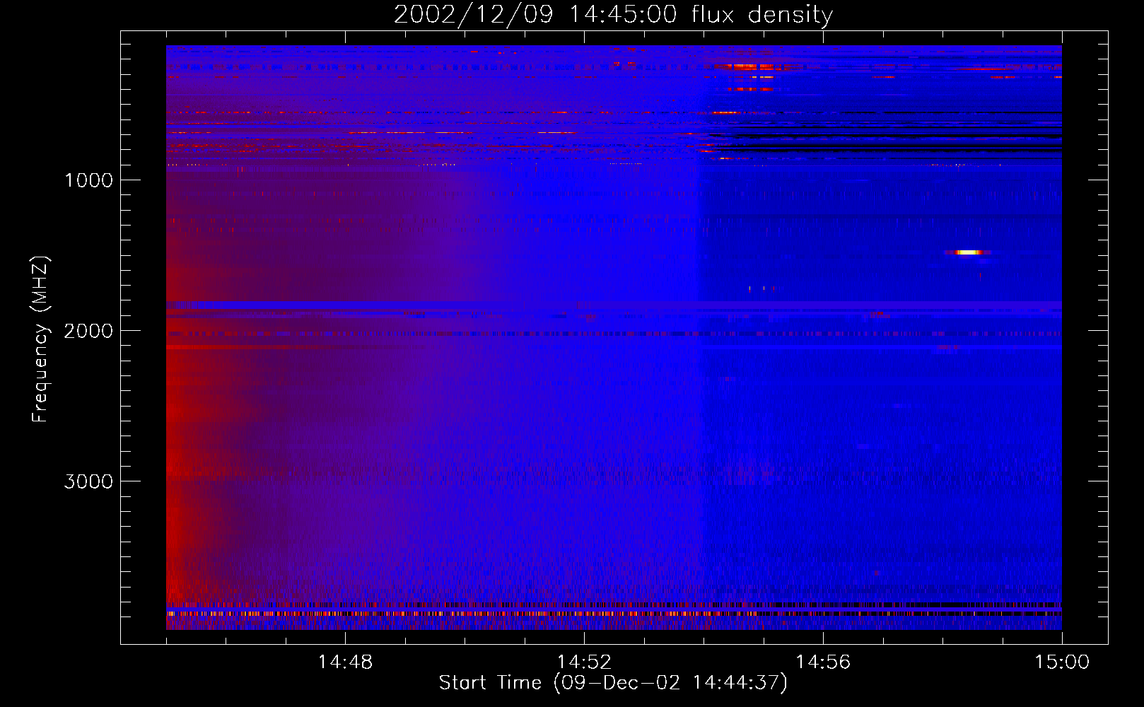Viewport: 1144px width, 707px height.
Task: Click the '14:48' time tick label
Action: [x=345, y=662]
